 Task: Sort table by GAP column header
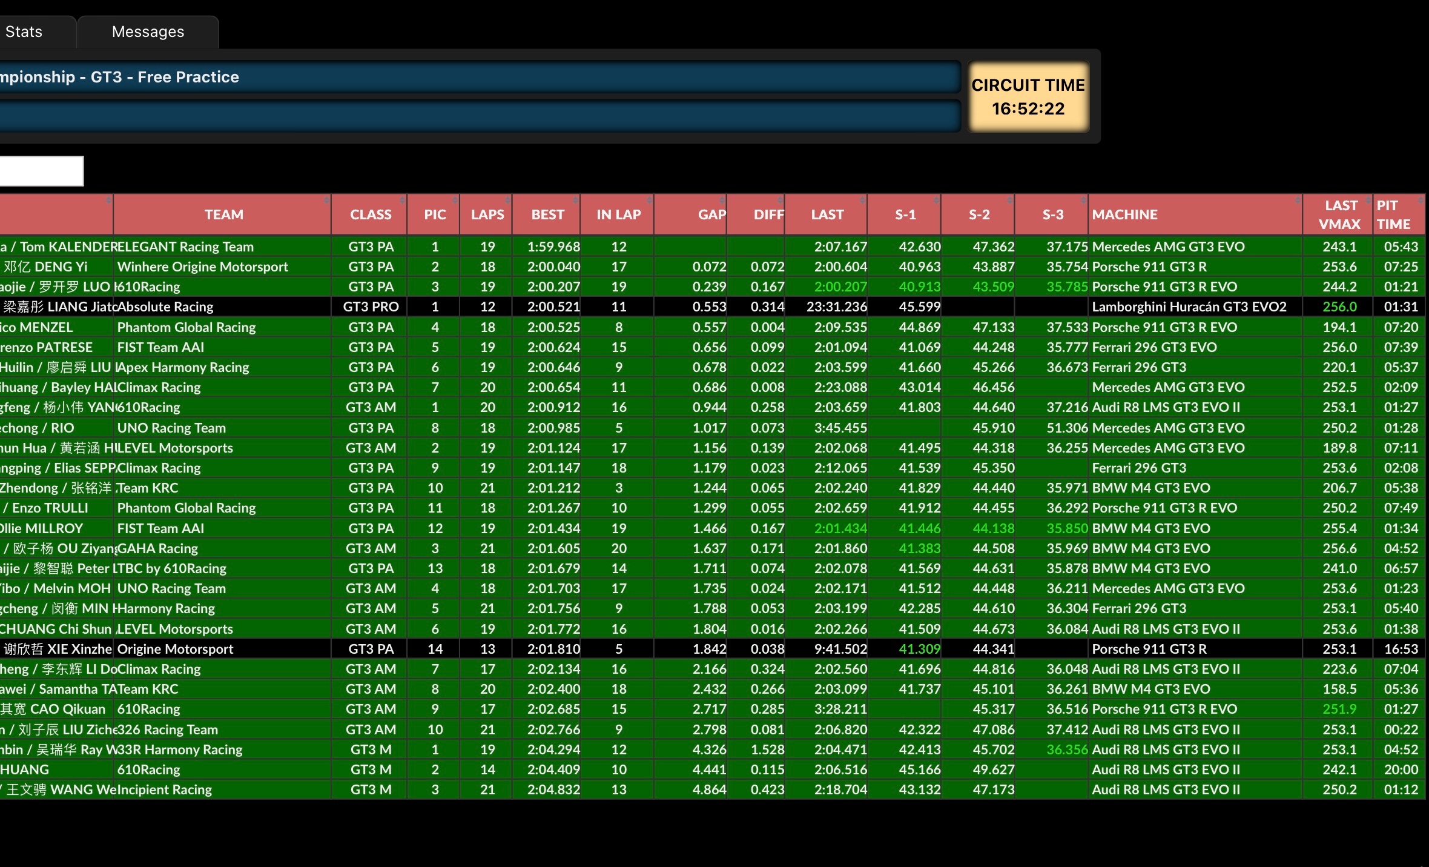pyautogui.click(x=711, y=214)
